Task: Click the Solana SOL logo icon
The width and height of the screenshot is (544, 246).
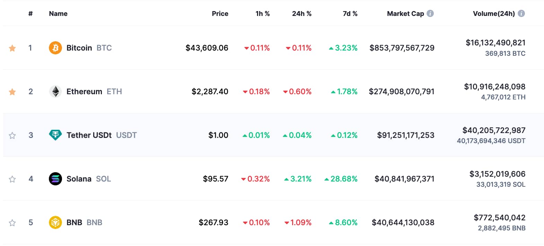Action: (55, 179)
